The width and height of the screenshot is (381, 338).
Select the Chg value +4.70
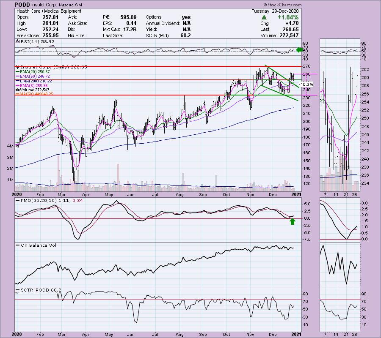click(292, 23)
